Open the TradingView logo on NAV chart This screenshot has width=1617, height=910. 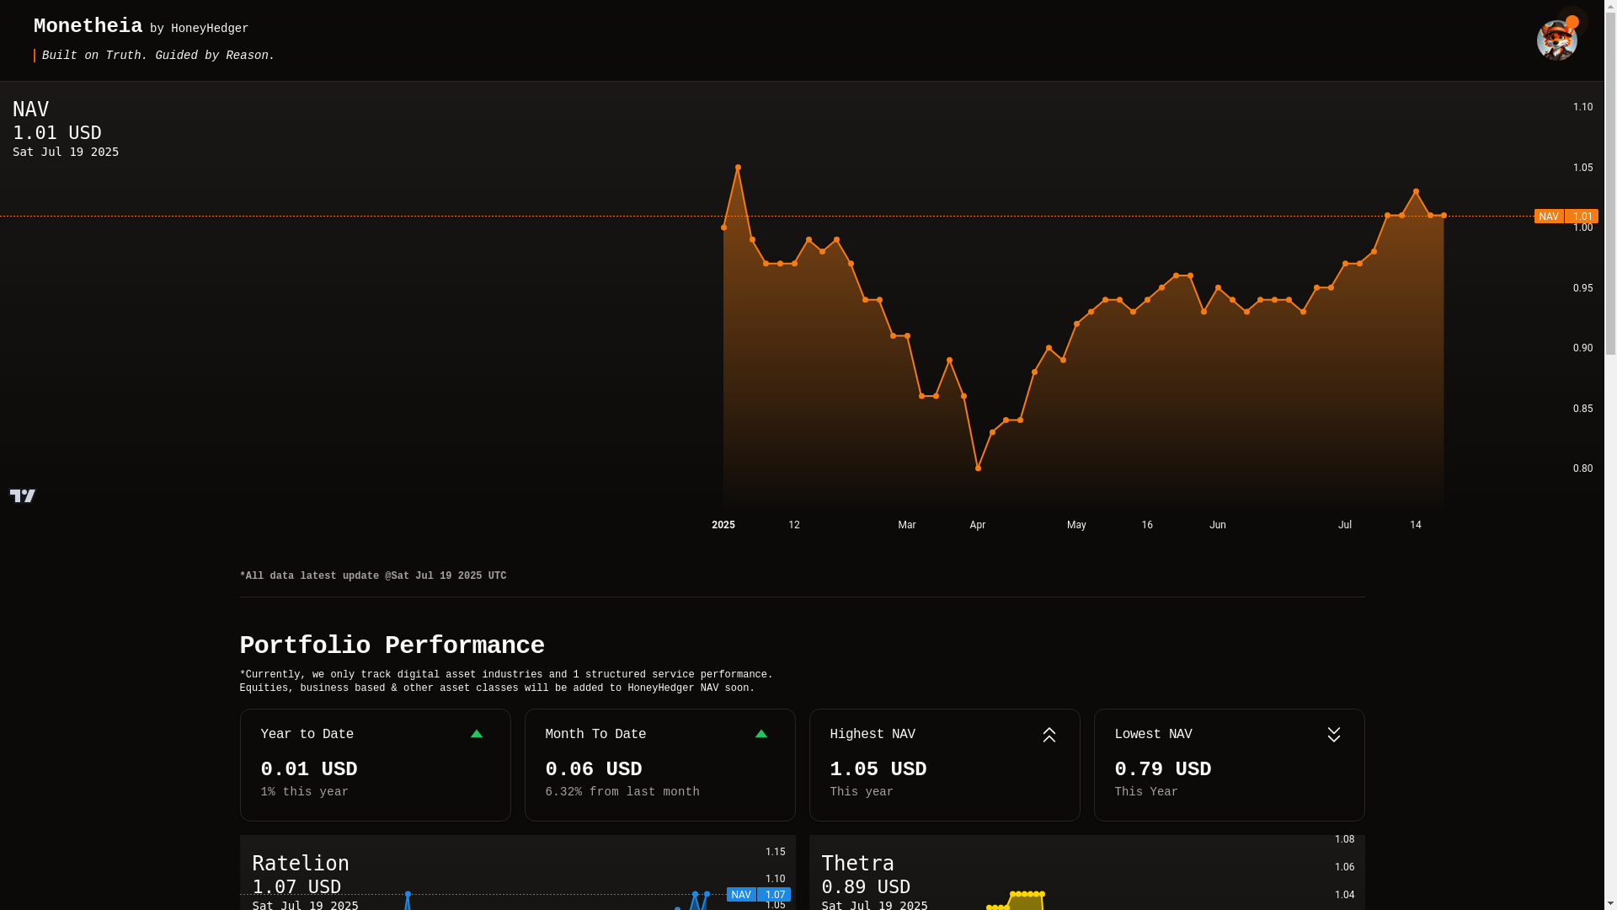[23, 495]
